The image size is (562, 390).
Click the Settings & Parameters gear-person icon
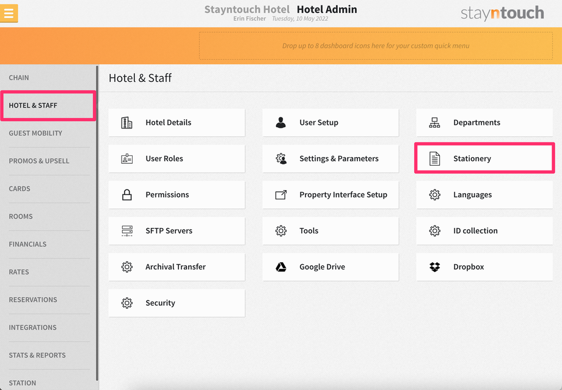pos(281,158)
